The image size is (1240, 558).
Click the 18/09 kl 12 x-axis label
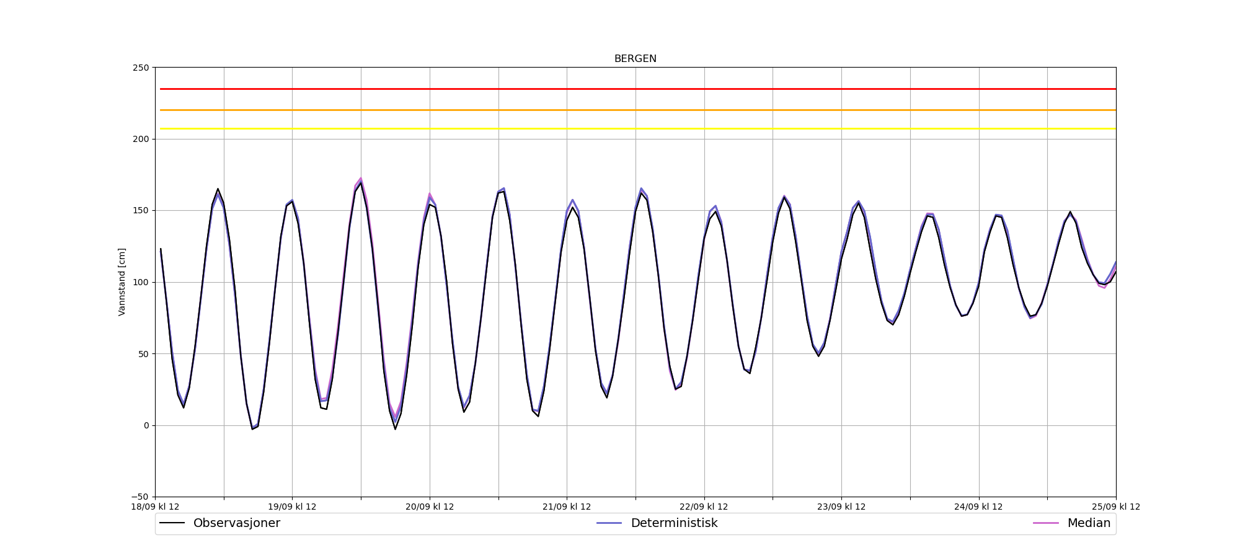click(x=155, y=507)
